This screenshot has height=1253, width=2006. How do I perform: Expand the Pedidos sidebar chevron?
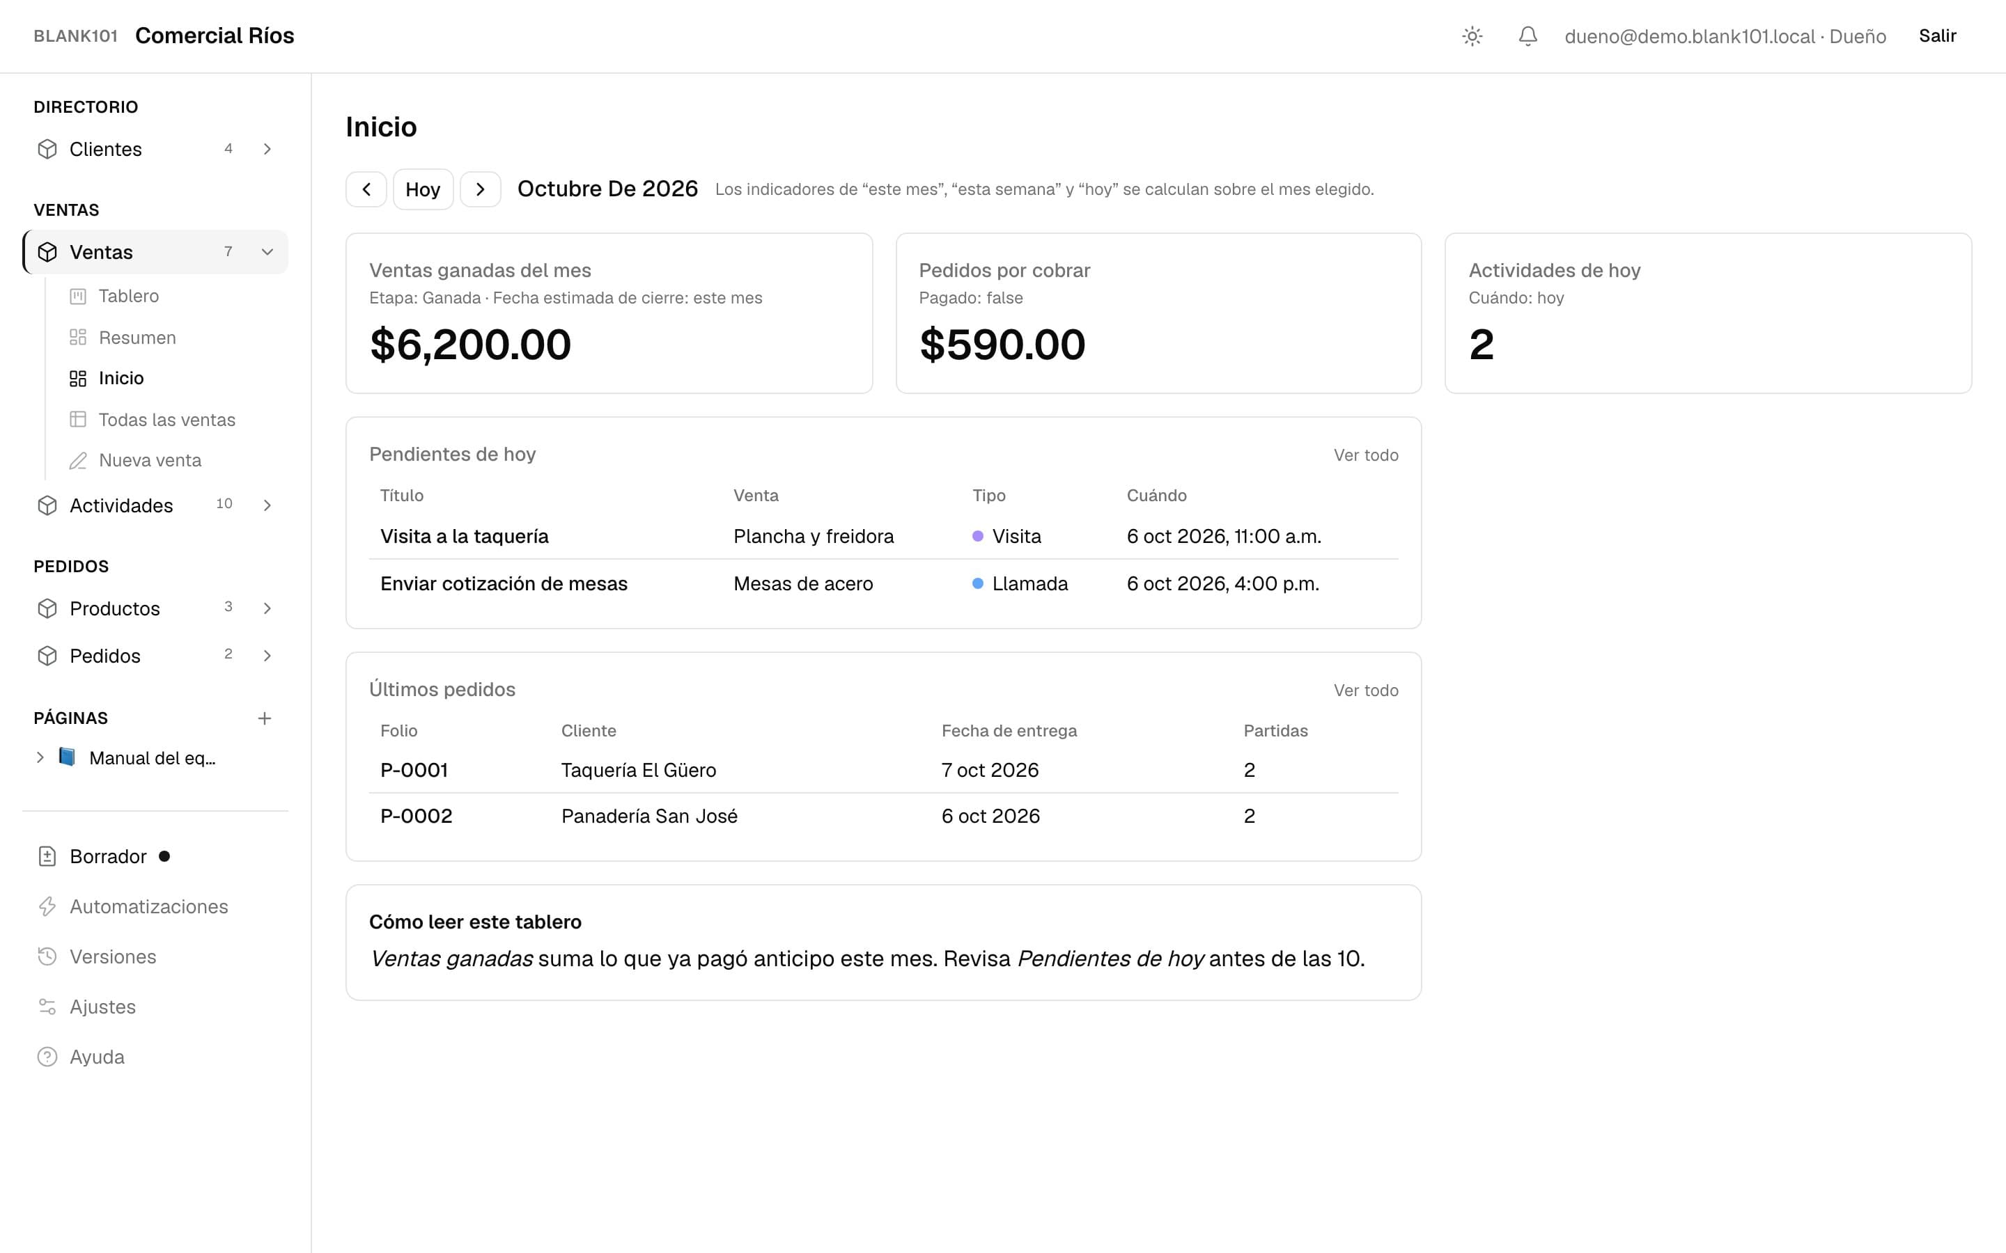click(x=267, y=656)
